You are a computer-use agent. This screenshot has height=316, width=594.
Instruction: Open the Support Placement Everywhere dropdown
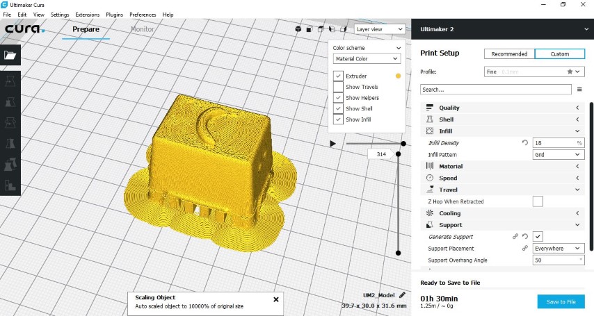point(559,248)
